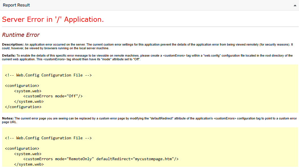This screenshot has width=299, height=167.
Task: Click the second closing </system.web> tag
Action: (29, 164)
